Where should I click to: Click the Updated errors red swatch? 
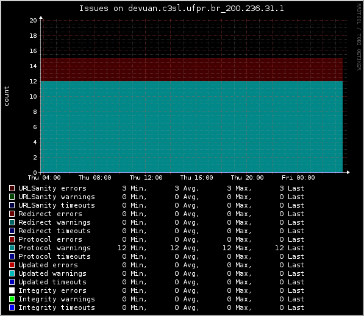pos(12,265)
